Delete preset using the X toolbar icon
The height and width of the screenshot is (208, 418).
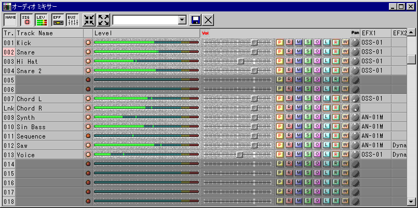(208, 20)
